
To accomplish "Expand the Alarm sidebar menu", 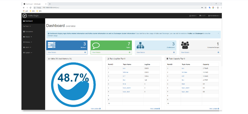I will (x=27, y=47).
